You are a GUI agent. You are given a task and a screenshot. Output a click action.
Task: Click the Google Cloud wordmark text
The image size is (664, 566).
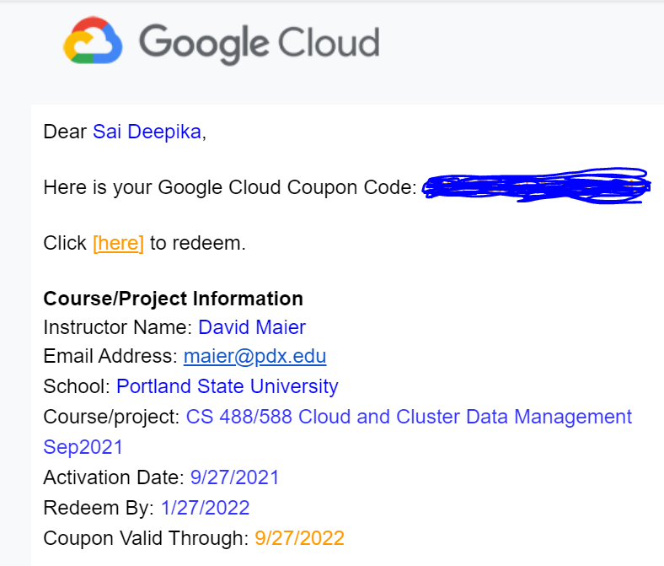(260, 43)
